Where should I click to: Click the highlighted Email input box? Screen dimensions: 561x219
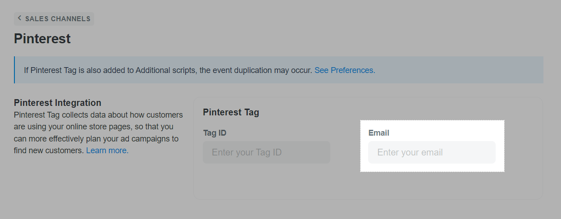tap(432, 152)
